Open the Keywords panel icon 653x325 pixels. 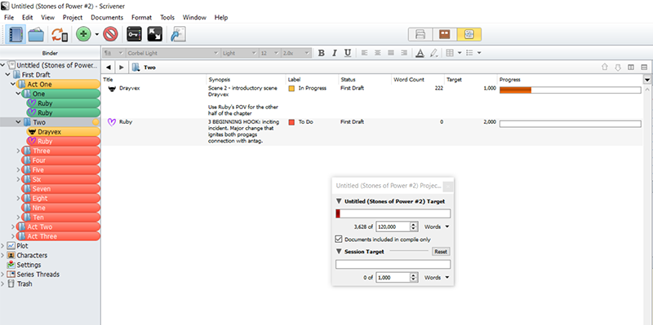[134, 34]
